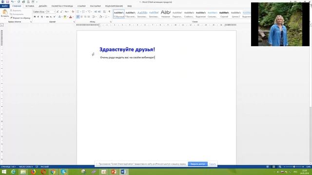Select the 'Строгий' style
312x175 pixels.
click(224, 14)
